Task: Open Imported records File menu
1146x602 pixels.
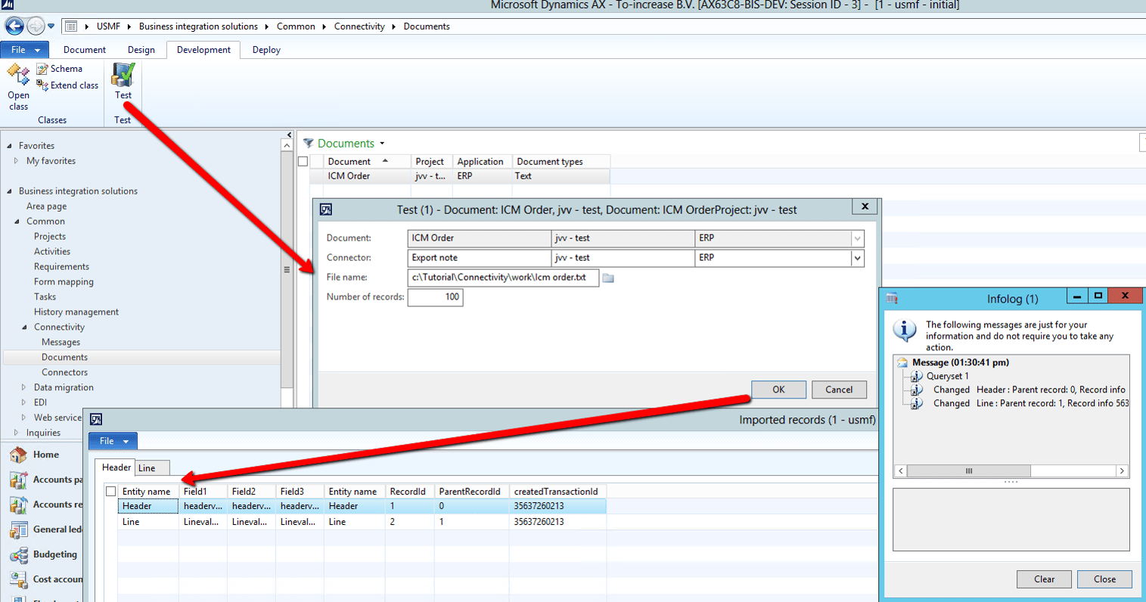Action: pyautogui.click(x=113, y=441)
